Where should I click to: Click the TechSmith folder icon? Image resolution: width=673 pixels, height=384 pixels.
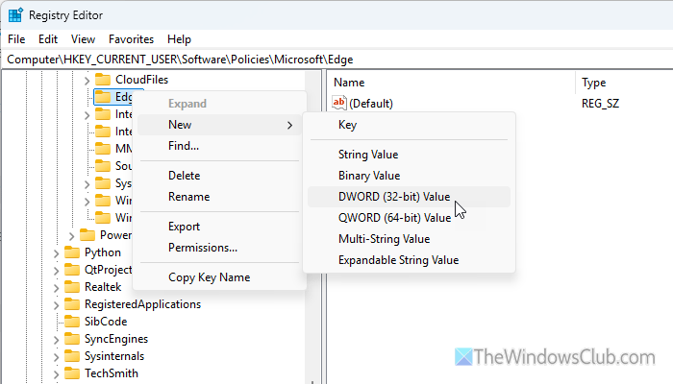point(73,373)
